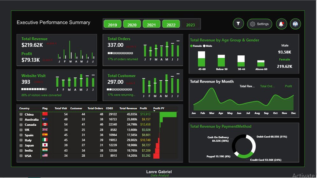The image size is (317, 178).
Task: Click the Italy flag icon
Action: (x=45, y=140)
